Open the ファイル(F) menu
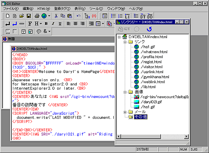209x153 pixels. [x=11, y=9]
